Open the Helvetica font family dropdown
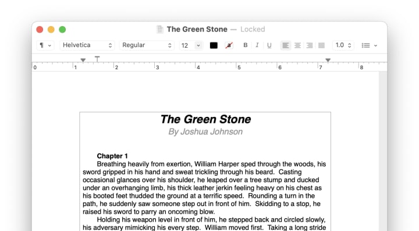 (x=87, y=45)
